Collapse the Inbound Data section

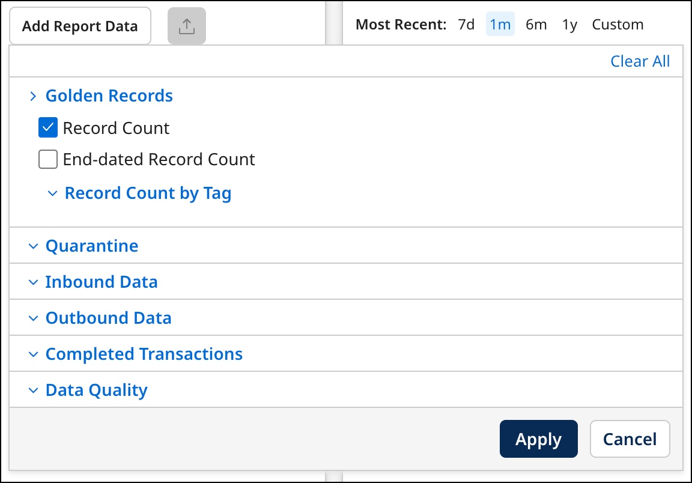coord(34,281)
